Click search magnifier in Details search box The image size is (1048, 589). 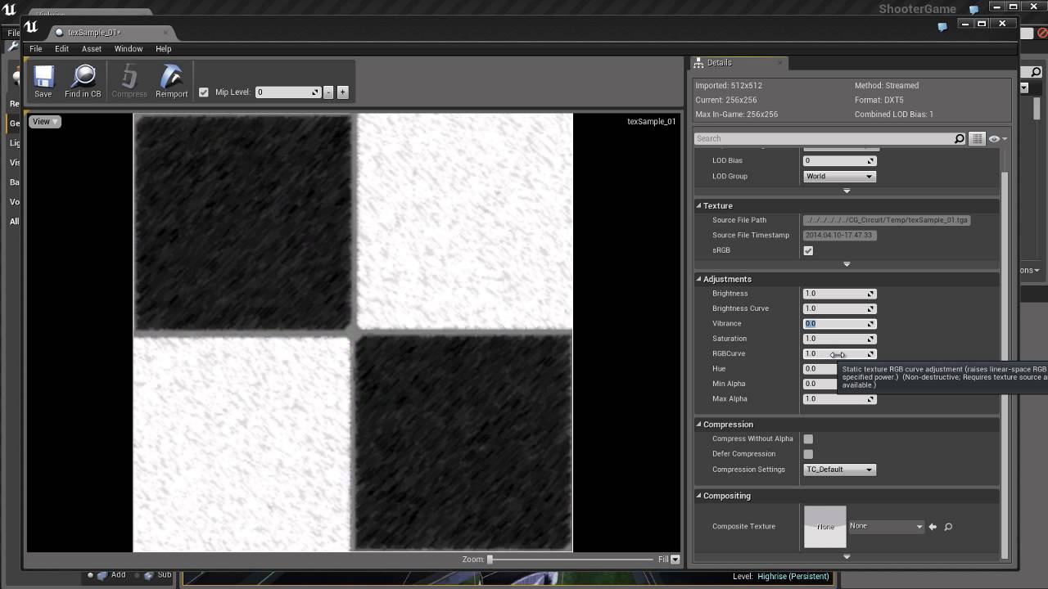click(960, 139)
